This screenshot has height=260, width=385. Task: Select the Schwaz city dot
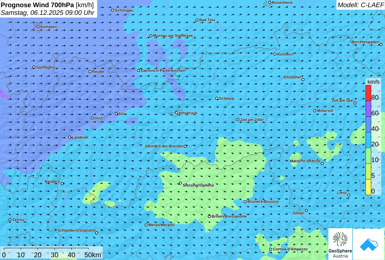(217, 98)
